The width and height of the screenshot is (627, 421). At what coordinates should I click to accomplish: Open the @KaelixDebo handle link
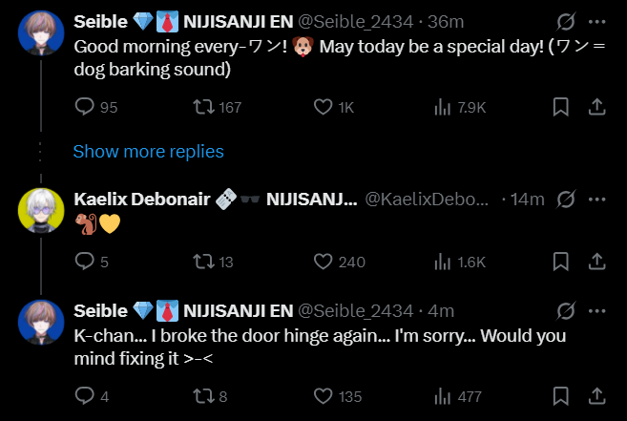click(x=427, y=199)
